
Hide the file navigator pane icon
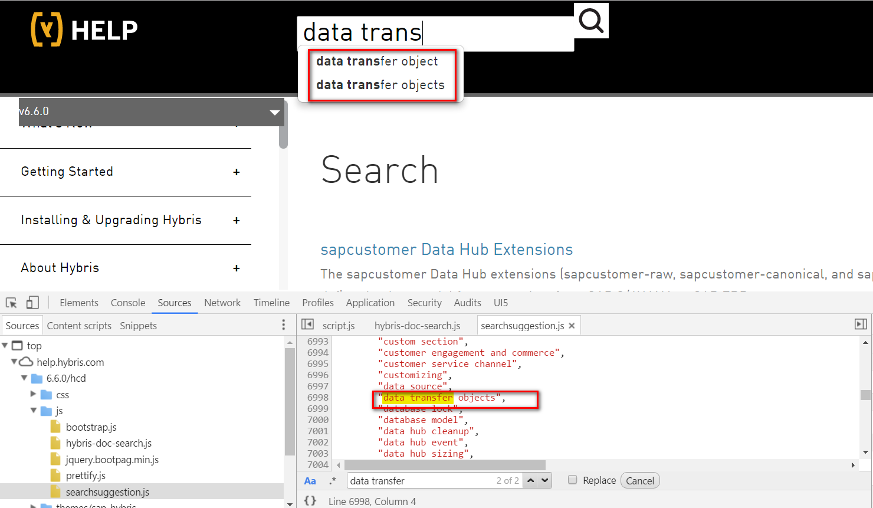pos(307,325)
